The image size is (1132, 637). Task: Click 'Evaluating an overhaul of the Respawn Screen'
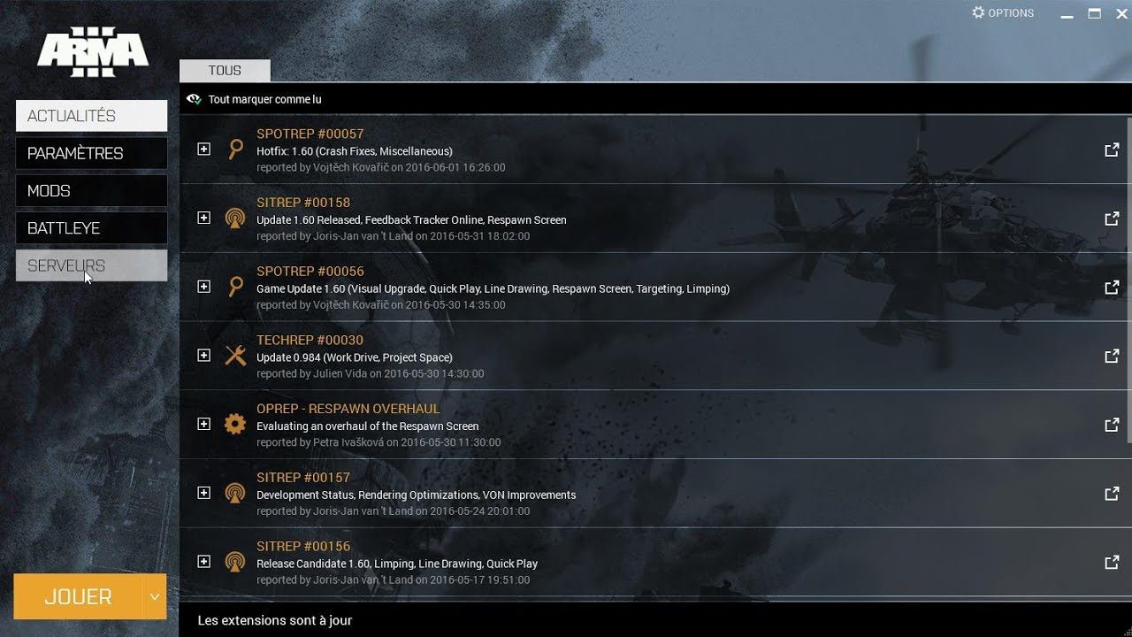click(368, 426)
